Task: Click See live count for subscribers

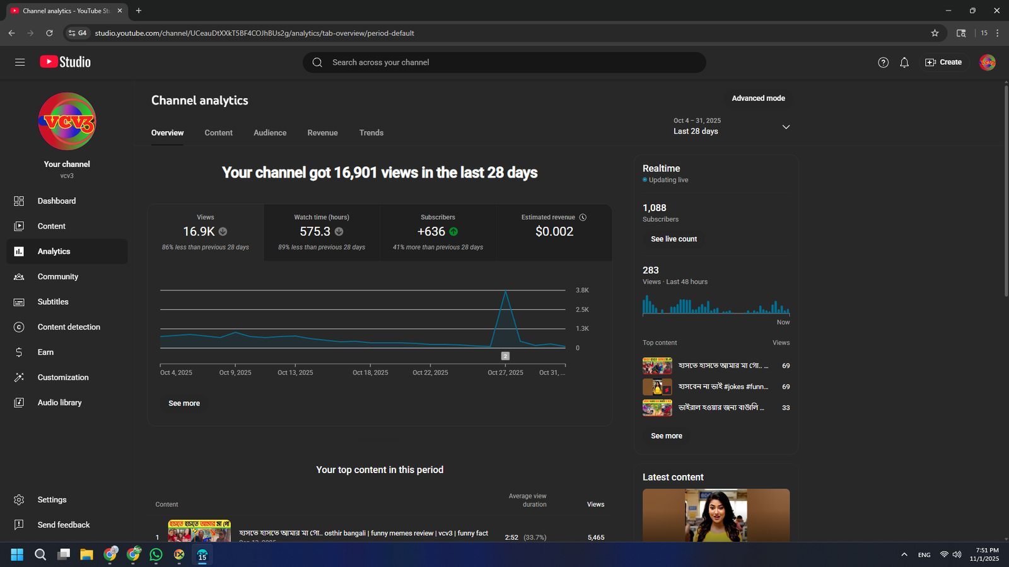Action: (x=674, y=239)
